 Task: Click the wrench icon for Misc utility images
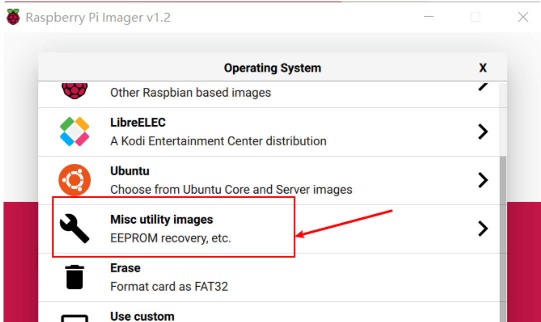(x=74, y=229)
